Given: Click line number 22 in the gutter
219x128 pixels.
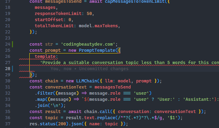Looking at the screenshot, I should click(x=8, y=32).
